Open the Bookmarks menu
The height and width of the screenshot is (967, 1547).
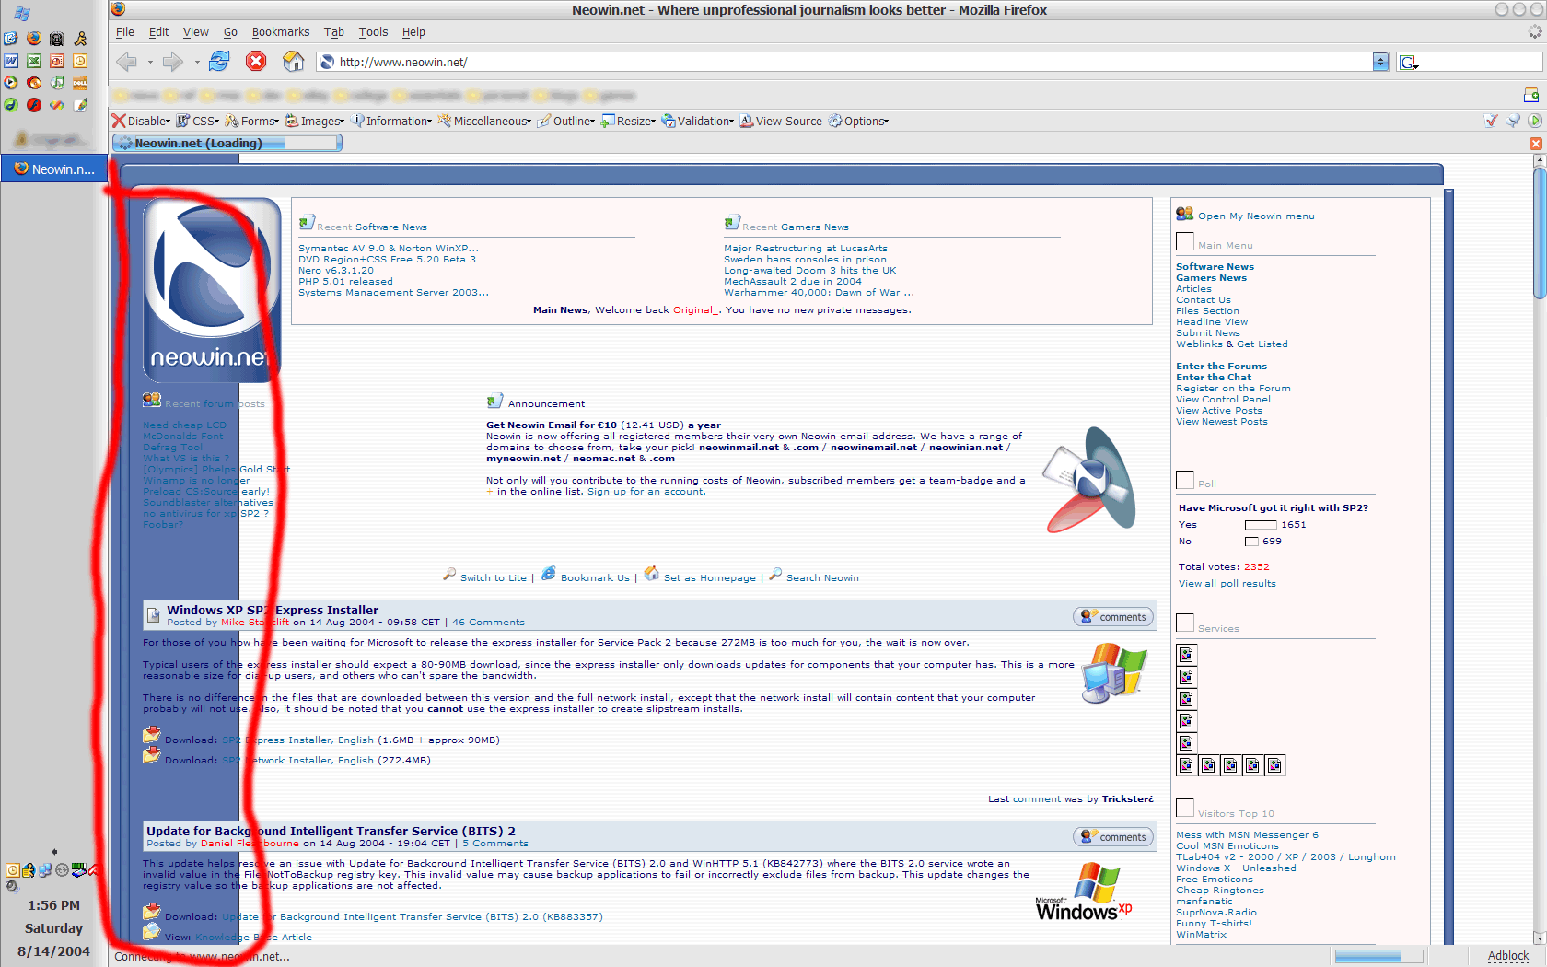[x=281, y=32]
